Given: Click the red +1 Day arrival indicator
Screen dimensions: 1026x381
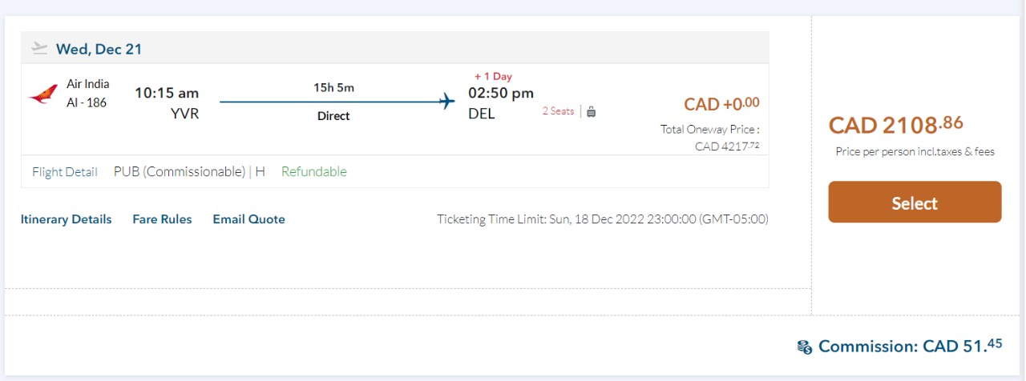Looking at the screenshot, I should tap(493, 76).
